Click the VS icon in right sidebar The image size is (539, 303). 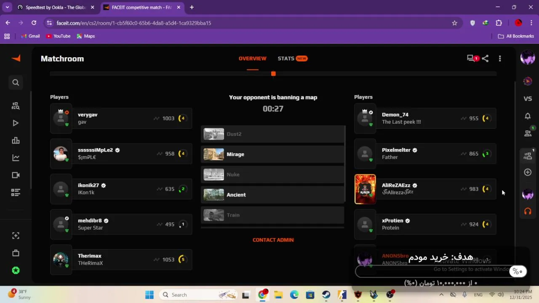click(528, 98)
